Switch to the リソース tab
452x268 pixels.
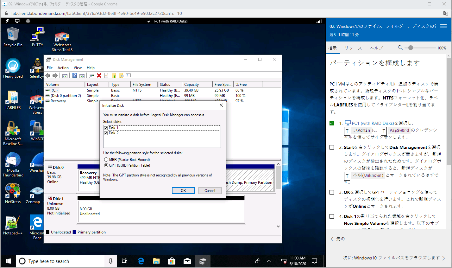(353, 48)
